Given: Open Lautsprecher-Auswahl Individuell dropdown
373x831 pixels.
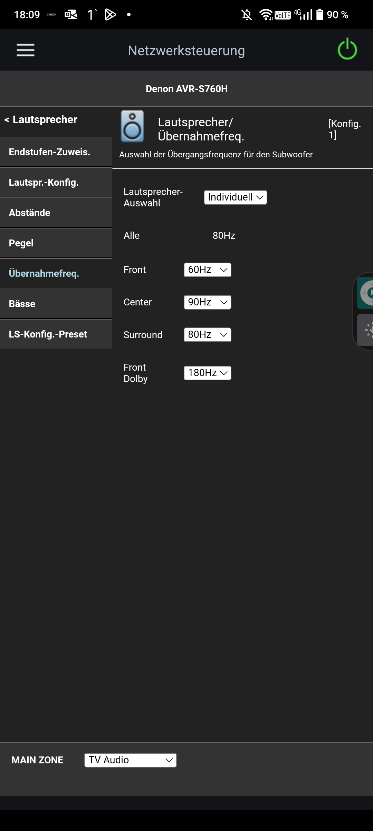Looking at the screenshot, I should (236, 197).
